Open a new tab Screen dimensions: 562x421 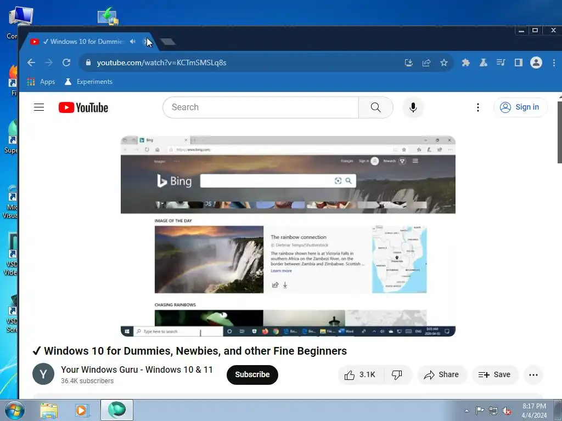(x=168, y=42)
